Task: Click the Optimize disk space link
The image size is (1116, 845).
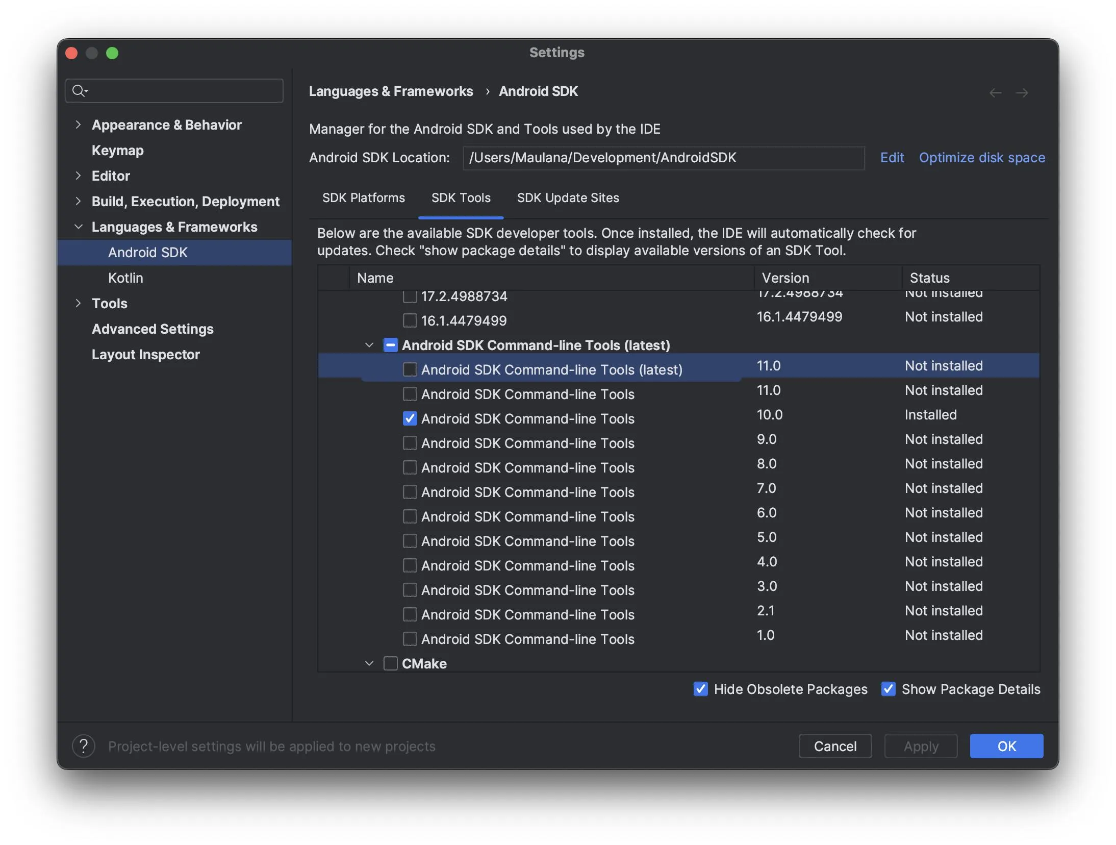Action: coord(982,158)
